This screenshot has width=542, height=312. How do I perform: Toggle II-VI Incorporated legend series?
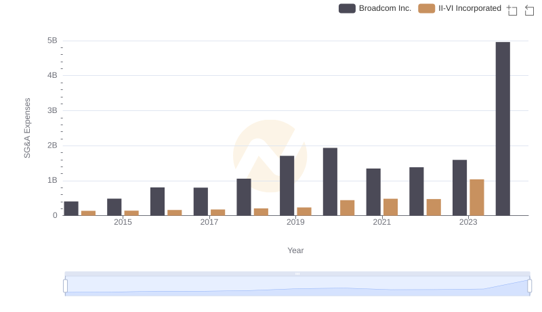(460, 8)
